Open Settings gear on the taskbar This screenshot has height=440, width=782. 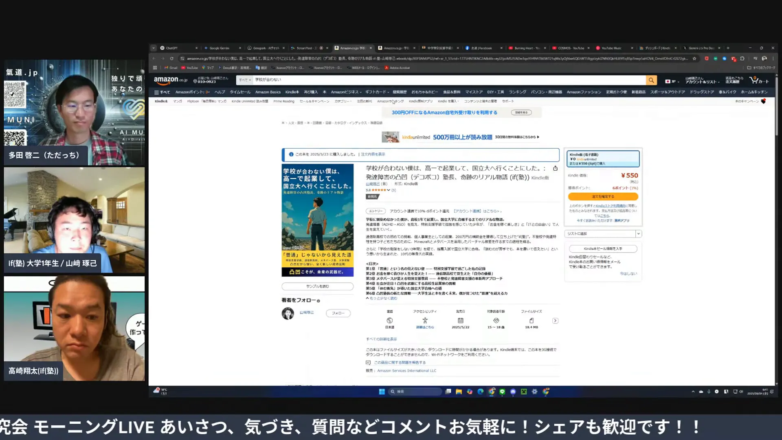click(x=535, y=392)
